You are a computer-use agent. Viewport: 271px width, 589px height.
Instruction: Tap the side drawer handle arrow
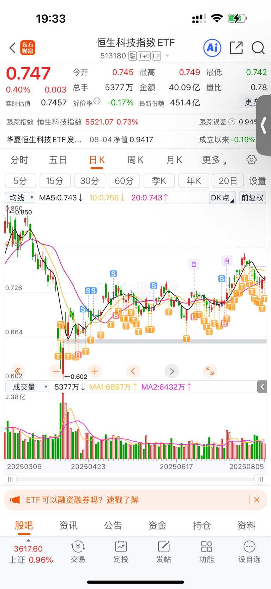click(264, 125)
